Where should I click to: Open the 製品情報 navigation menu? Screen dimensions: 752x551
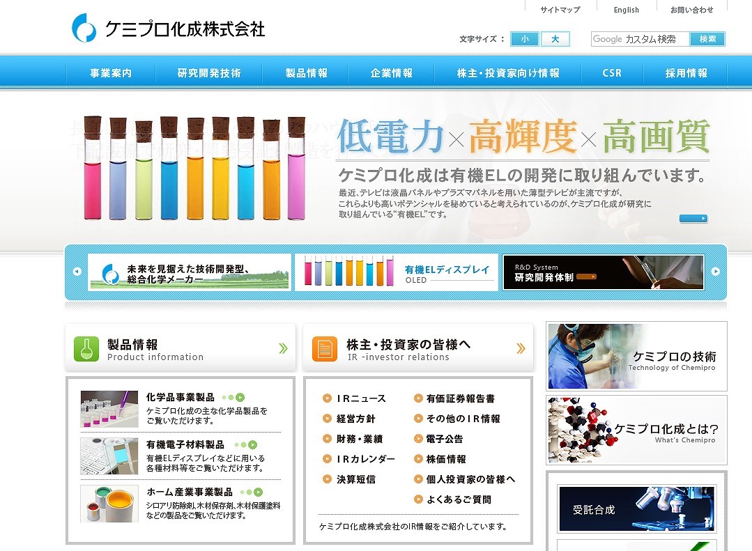[x=307, y=73]
